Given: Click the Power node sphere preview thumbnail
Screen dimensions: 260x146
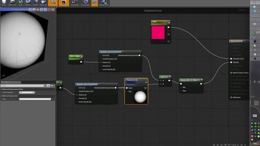Looking at the screenshot, I should 140,97.
